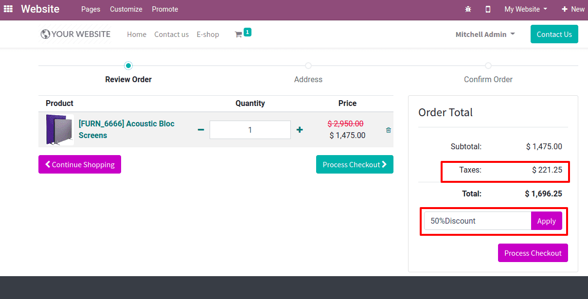Click the magenta Process Checkout button
This screenshot has height=299, width=588.
(x=533, y=253)
